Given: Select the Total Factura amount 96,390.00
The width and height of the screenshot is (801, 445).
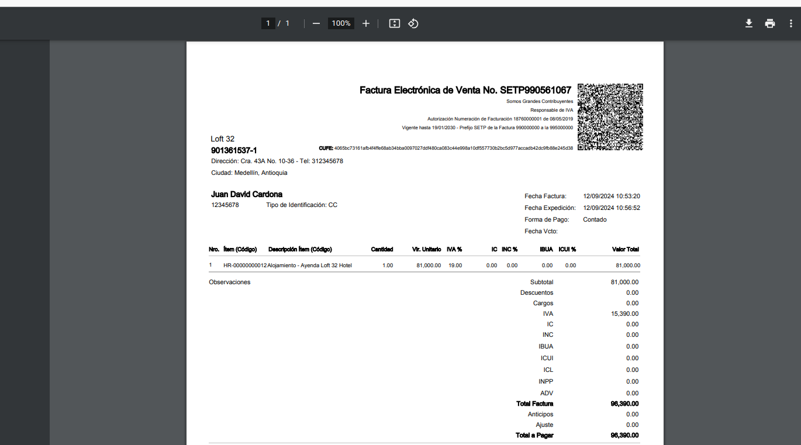Looking at the screenshot, I should 624,403.
